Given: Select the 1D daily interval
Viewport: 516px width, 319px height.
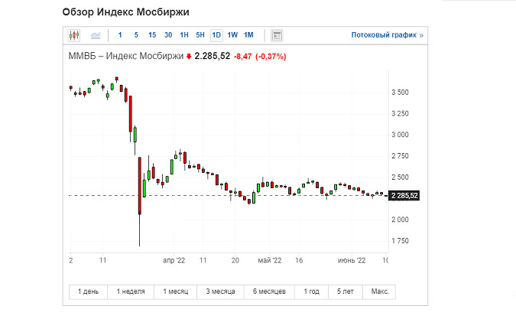Looking at the screenshot, I should tap(216, 35).
